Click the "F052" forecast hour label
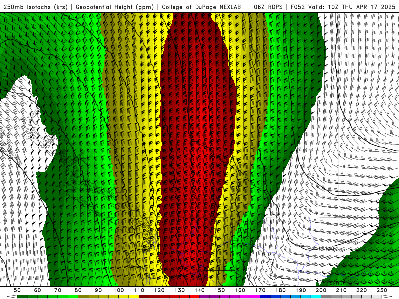This screenshot has height=299, width=399. (298, 7)
